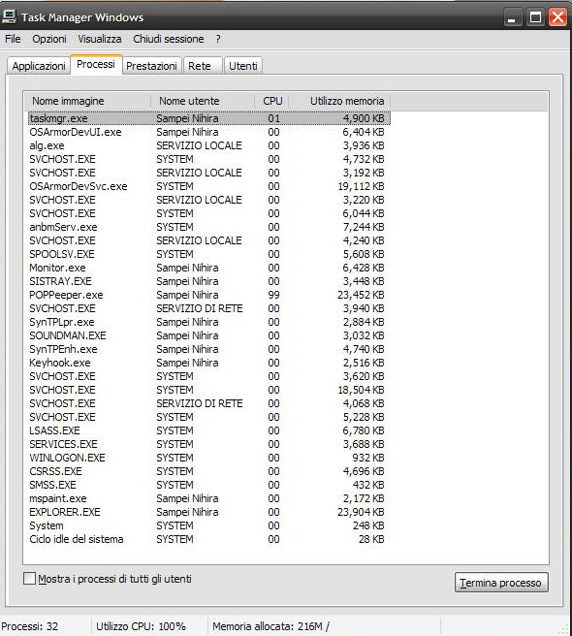Open the File menu
Image resolution: width=572 pixels, height=636 pixels.
point(13,39)
